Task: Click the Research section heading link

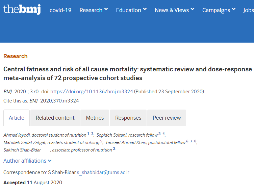Action: tap(16, 56)
